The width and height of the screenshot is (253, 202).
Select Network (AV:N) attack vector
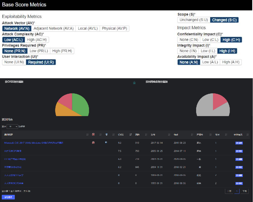17,28
